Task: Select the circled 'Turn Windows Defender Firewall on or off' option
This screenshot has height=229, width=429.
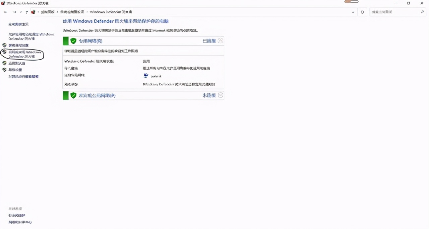Action: [x=22, y=54]
